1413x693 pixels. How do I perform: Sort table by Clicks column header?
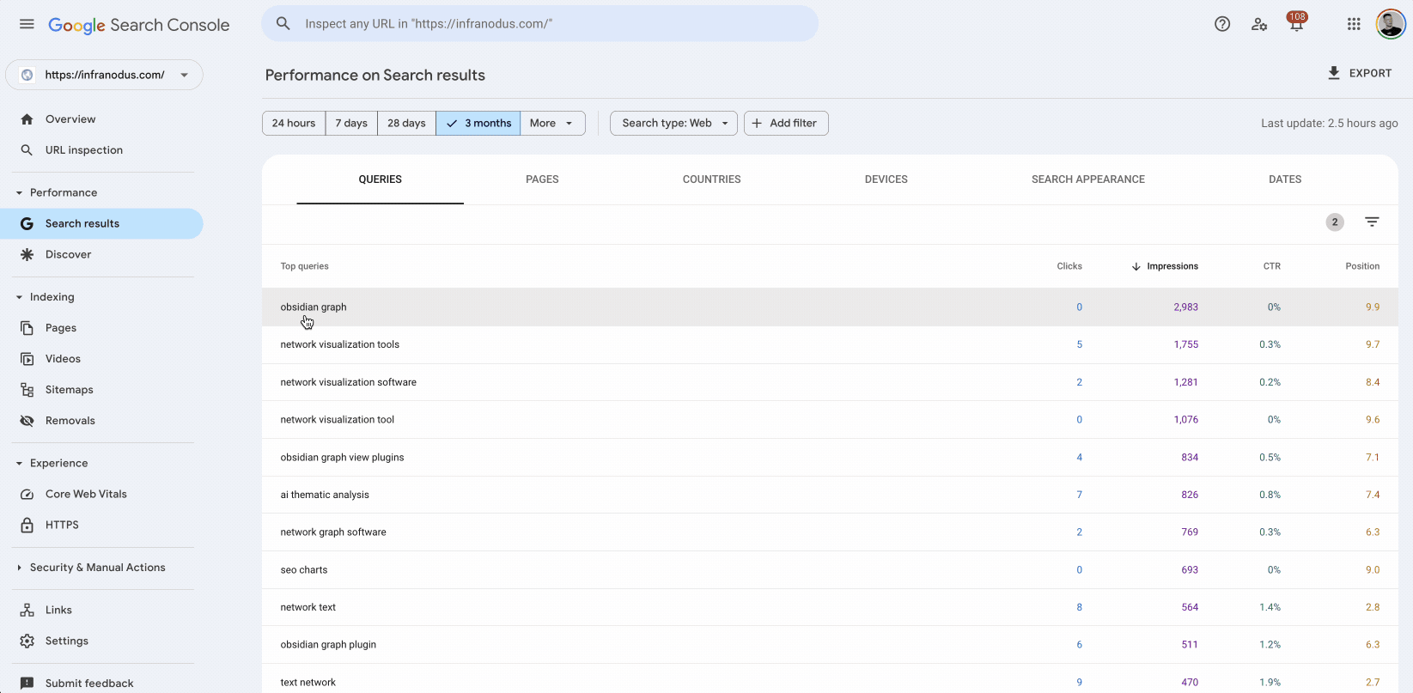pos(1069,266)
